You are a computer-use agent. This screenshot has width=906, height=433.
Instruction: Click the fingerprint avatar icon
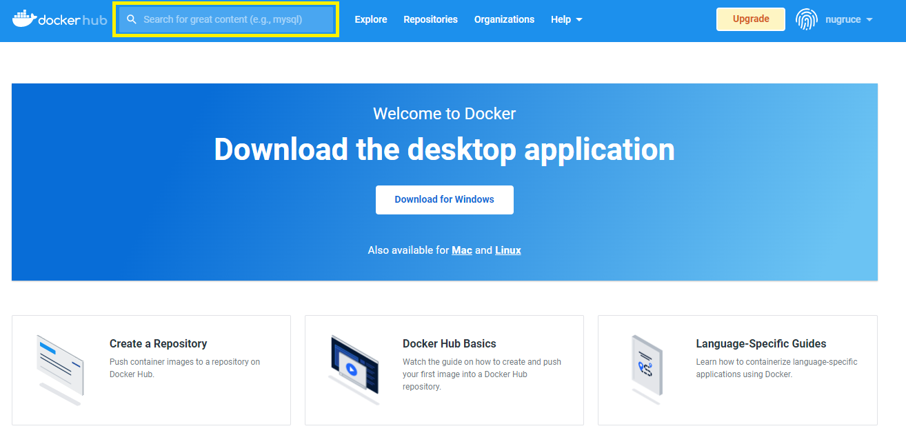[x=807, y=19]
